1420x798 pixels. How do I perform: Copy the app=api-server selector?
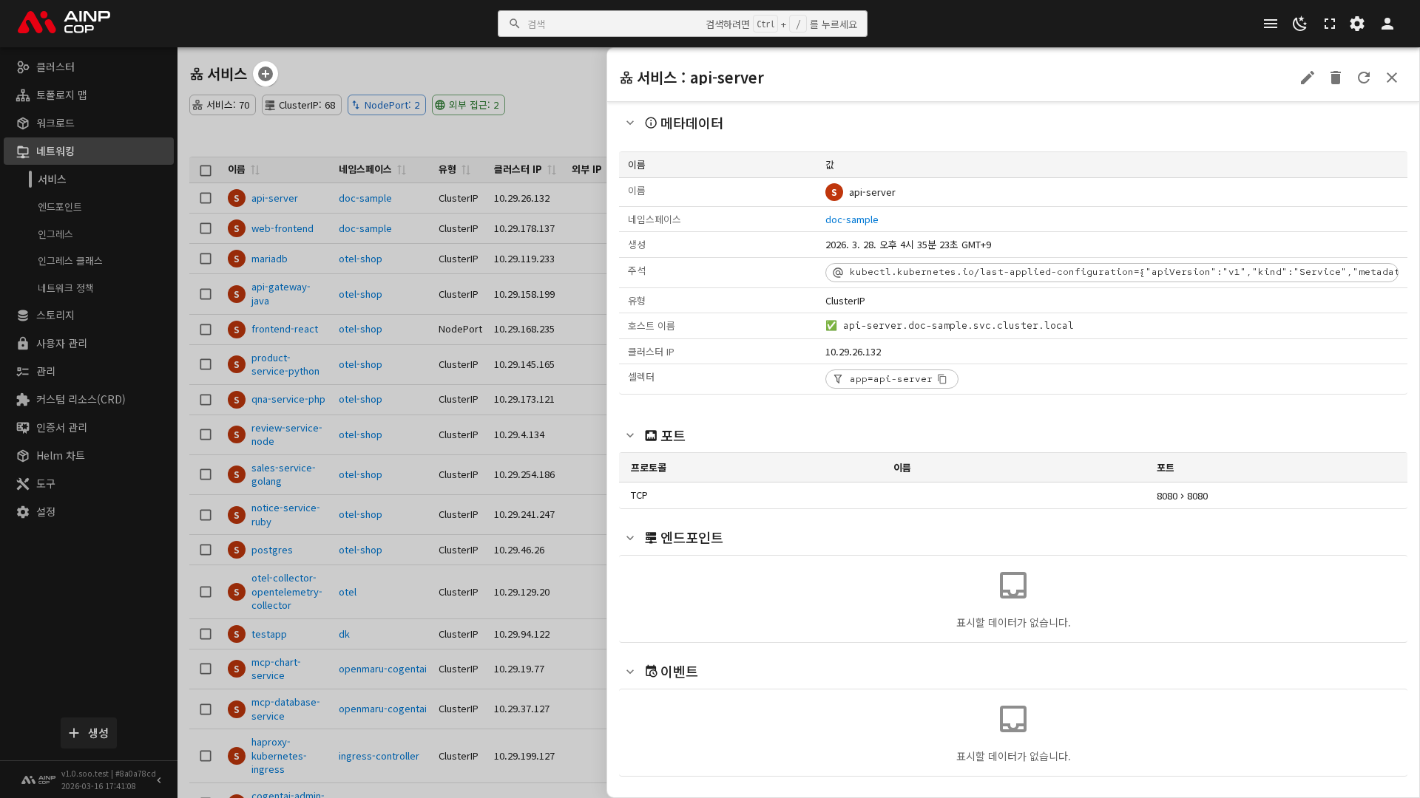(942, 379)
